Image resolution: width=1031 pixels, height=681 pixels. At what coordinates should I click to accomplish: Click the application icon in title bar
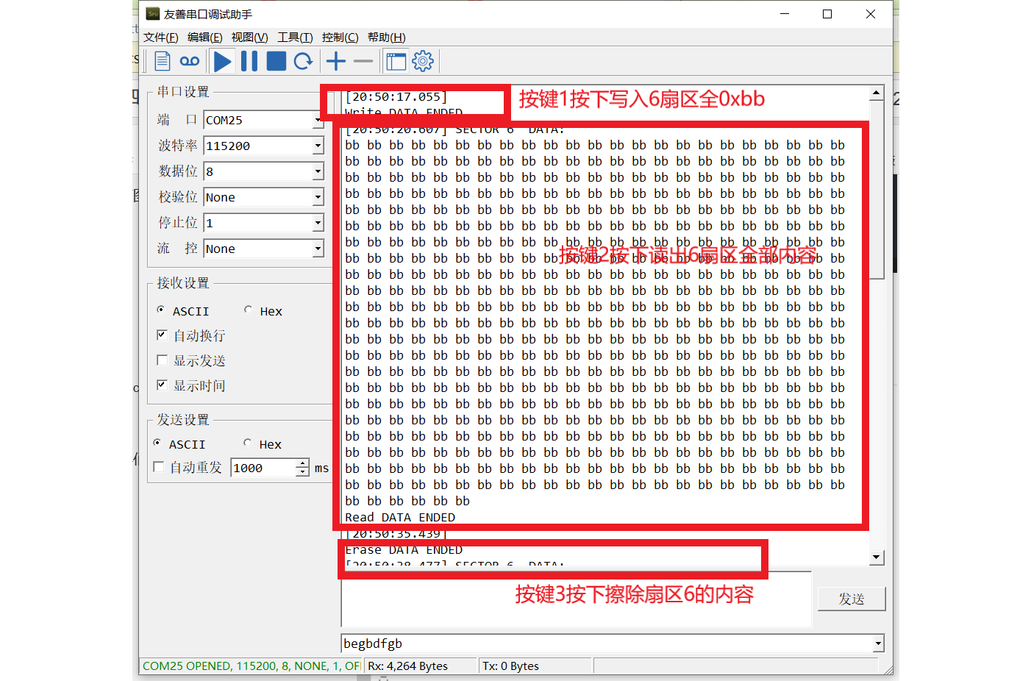click(153, 13)
